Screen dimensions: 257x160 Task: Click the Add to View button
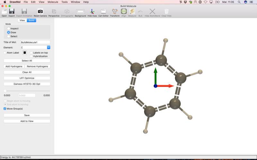pyautogui.click(x=27, y=121)
